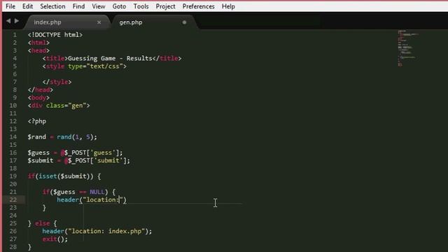Open the Goto menu
Image resolution: width=448 pixels, height=252 pixels.
click(119, 6)
